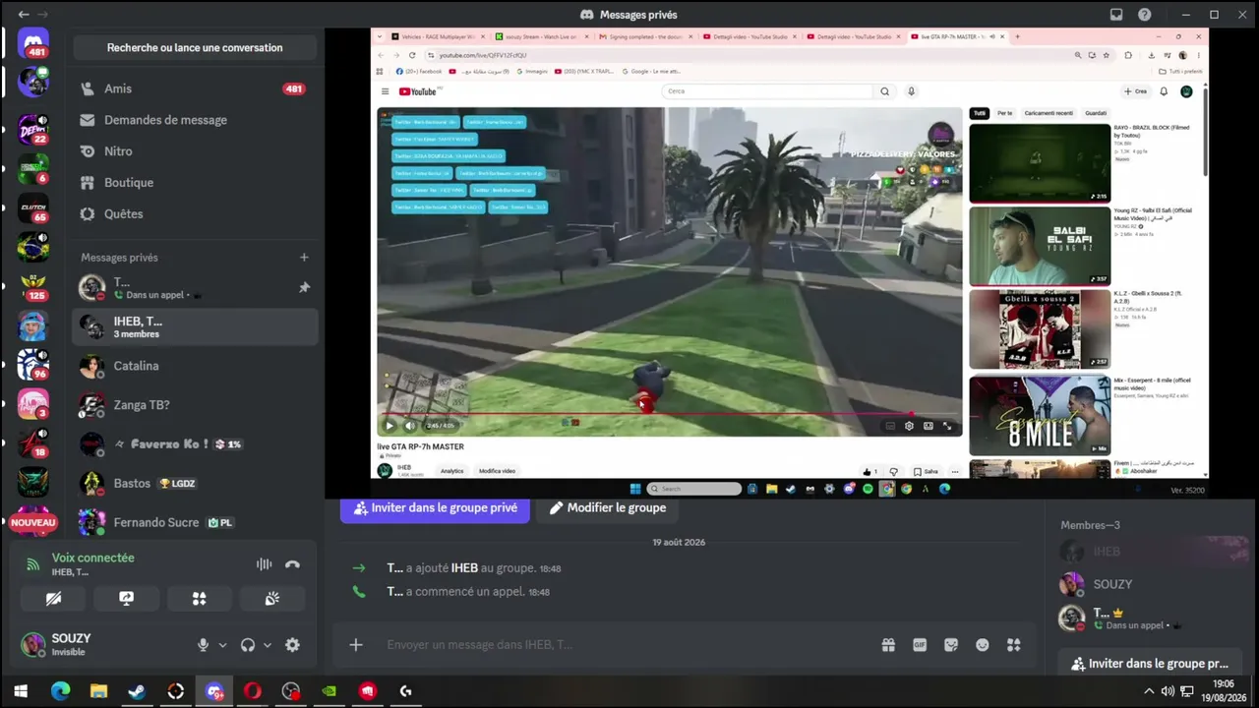Deafen audio with the headphones icon

248,645
